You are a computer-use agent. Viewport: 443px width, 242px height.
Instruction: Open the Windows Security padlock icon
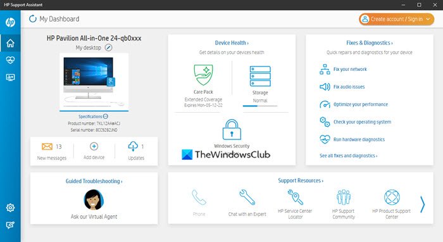point(232,129)
